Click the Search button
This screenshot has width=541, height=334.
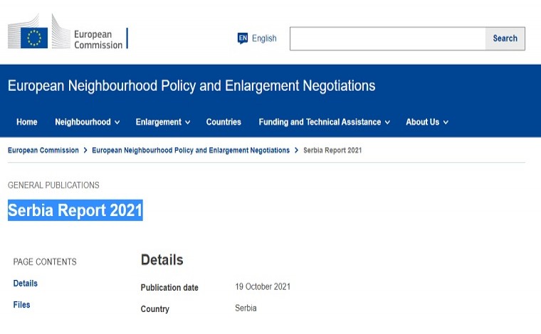[505, 38]
